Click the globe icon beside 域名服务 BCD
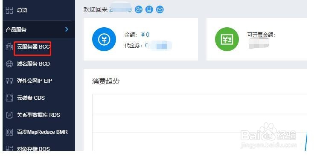 (x=9, y=64)
